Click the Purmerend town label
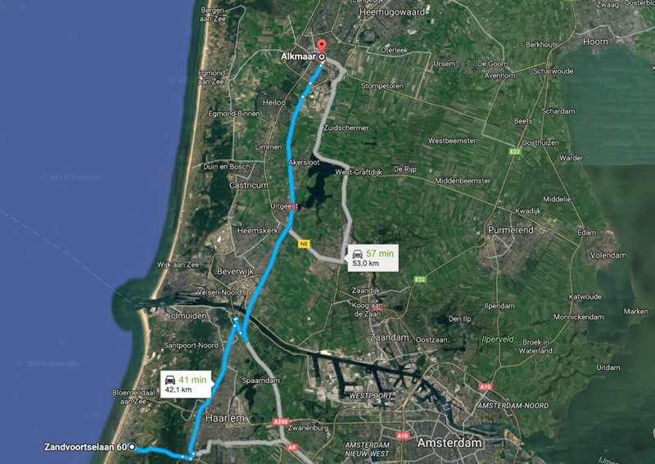This screenshot has height=464, width=655. 510,230
